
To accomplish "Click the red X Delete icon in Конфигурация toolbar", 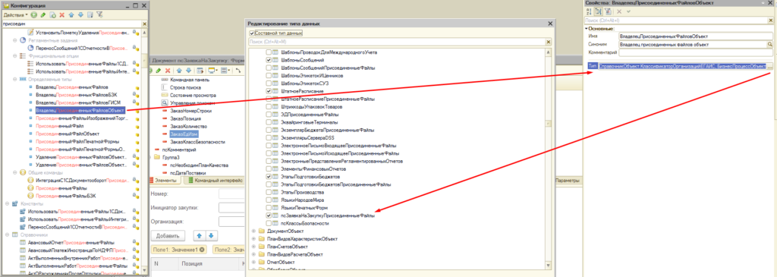I will (62, 15).
